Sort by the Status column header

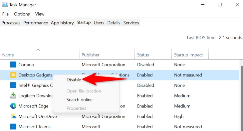153,54
